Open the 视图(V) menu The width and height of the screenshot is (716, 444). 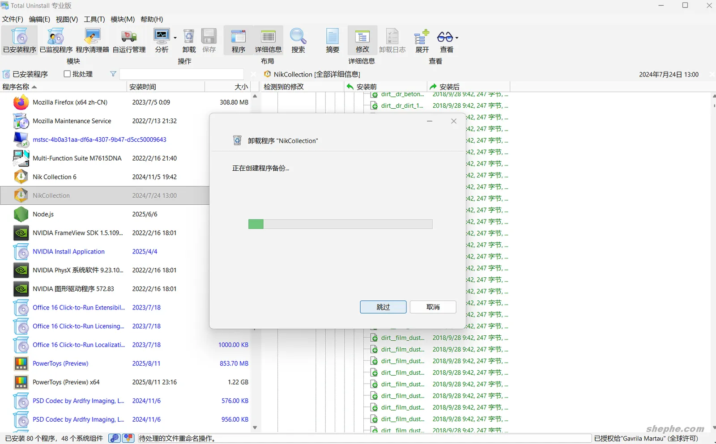pyautogui.click(x=66, y=19)
